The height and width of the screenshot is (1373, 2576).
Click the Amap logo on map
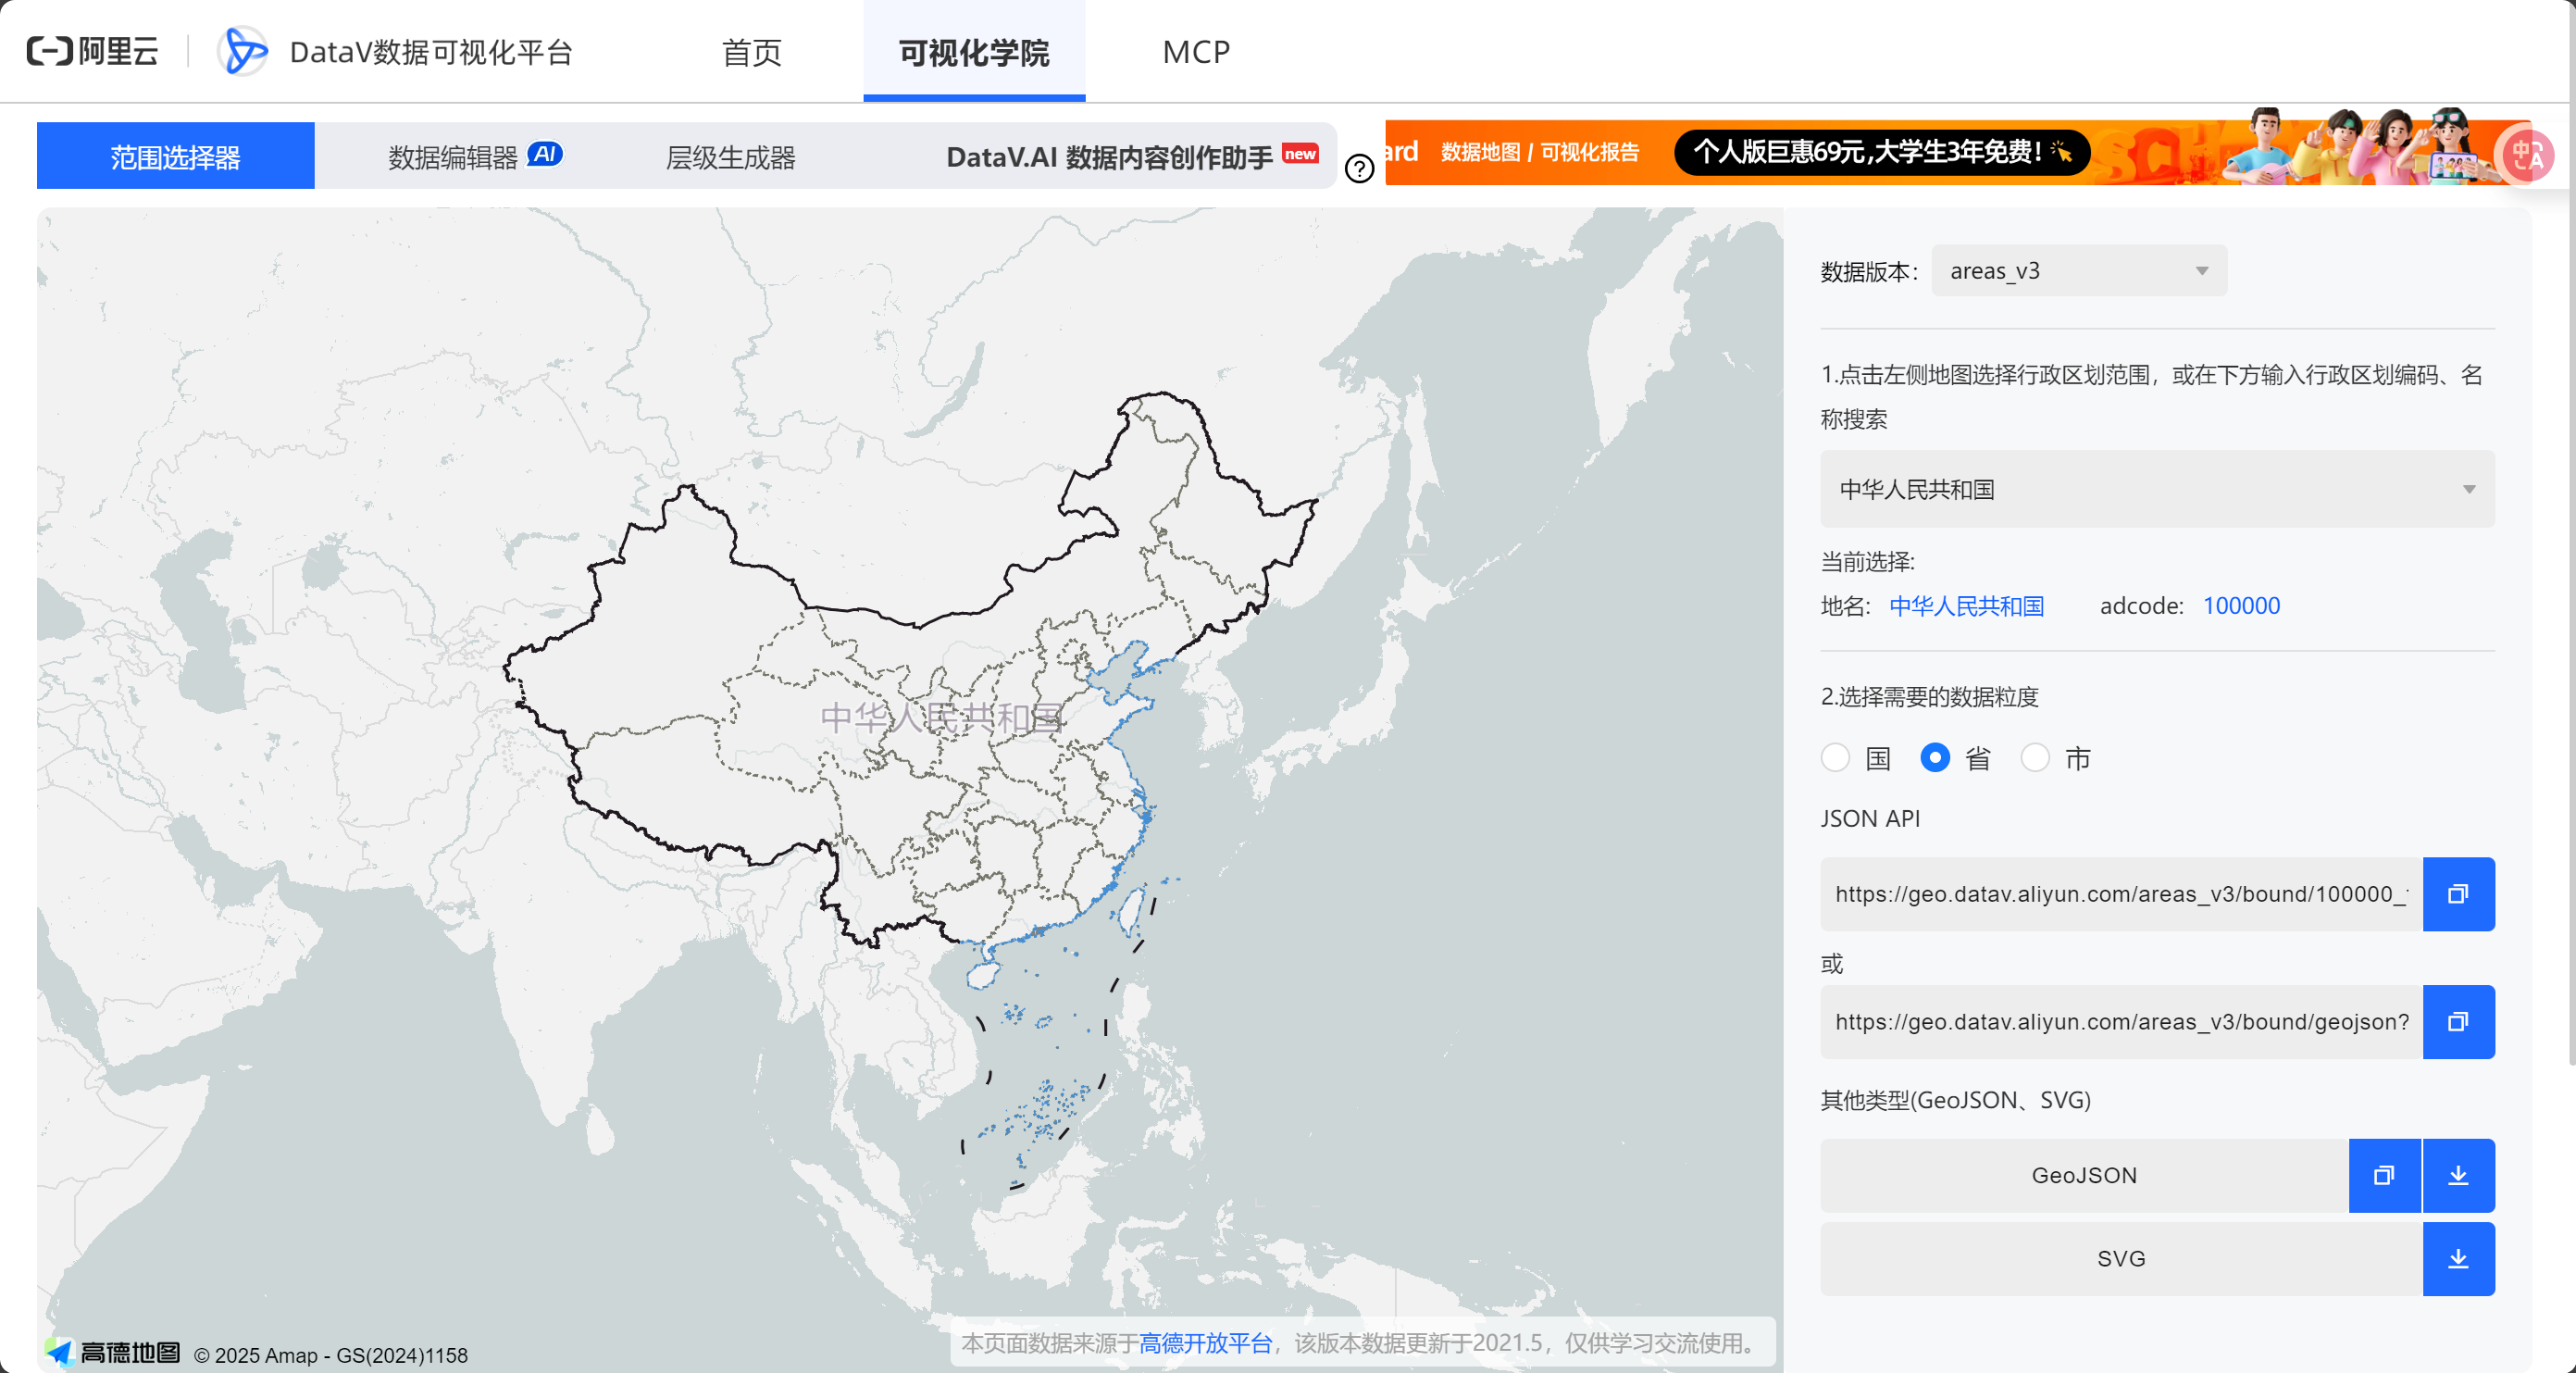(112, 1353)
